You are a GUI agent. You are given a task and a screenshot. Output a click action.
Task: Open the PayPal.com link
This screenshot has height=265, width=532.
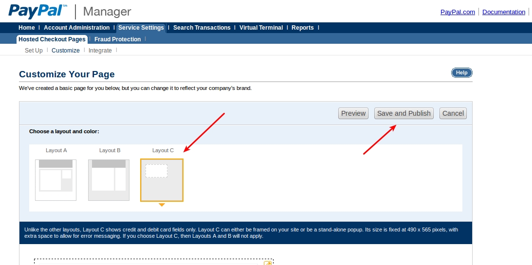(458, 12)
